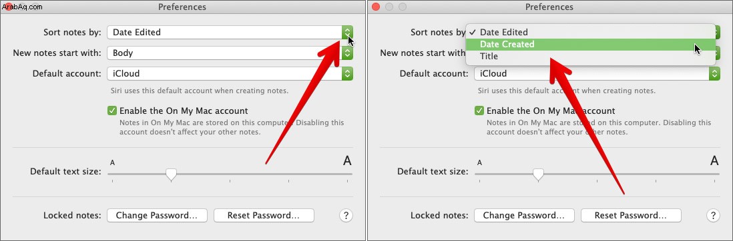Expand the Sort notes by dropdown in left window
The height and width of the screenshot is (241, 733).
[x=230, y=32]
